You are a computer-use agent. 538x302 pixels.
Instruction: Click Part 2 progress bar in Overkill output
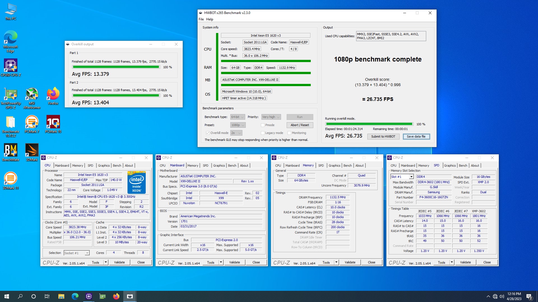116,96
